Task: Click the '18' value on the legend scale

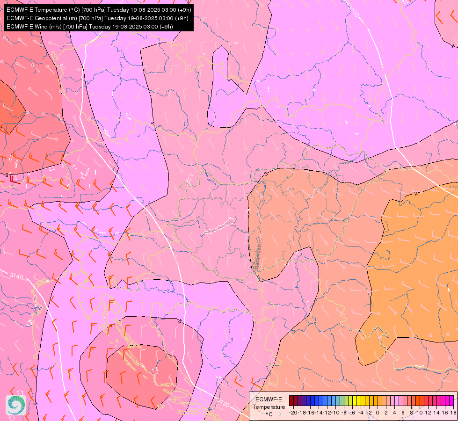Action: 453,413
